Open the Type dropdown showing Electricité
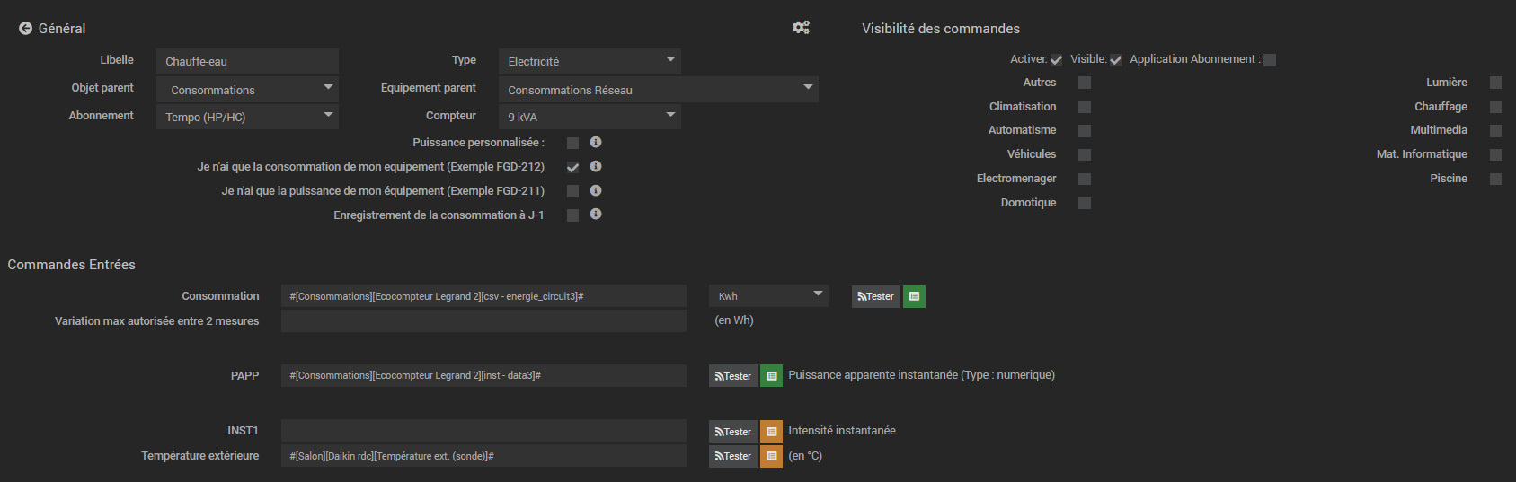Viewport: 1516px width, 482px height. click(590, 61)
